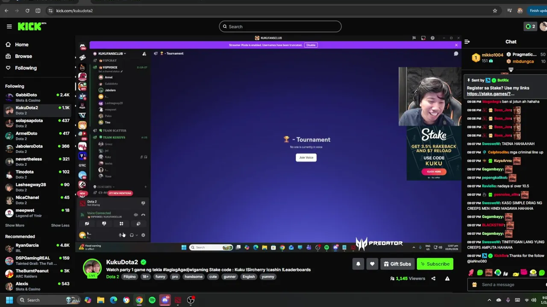This screenshot has width=547, height=307.
Task: Click the Gift Subs button
Action: pyautogui.click(x=397, y=264)
